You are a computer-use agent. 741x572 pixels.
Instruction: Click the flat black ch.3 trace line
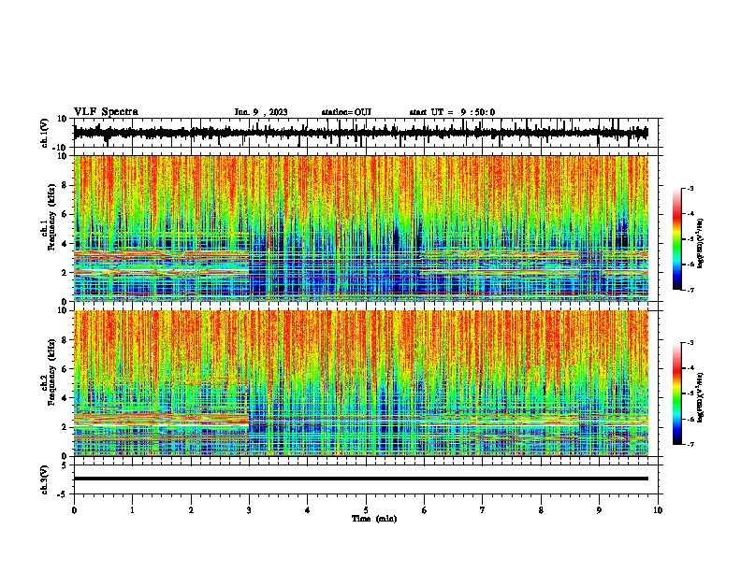tap(361, 479)
